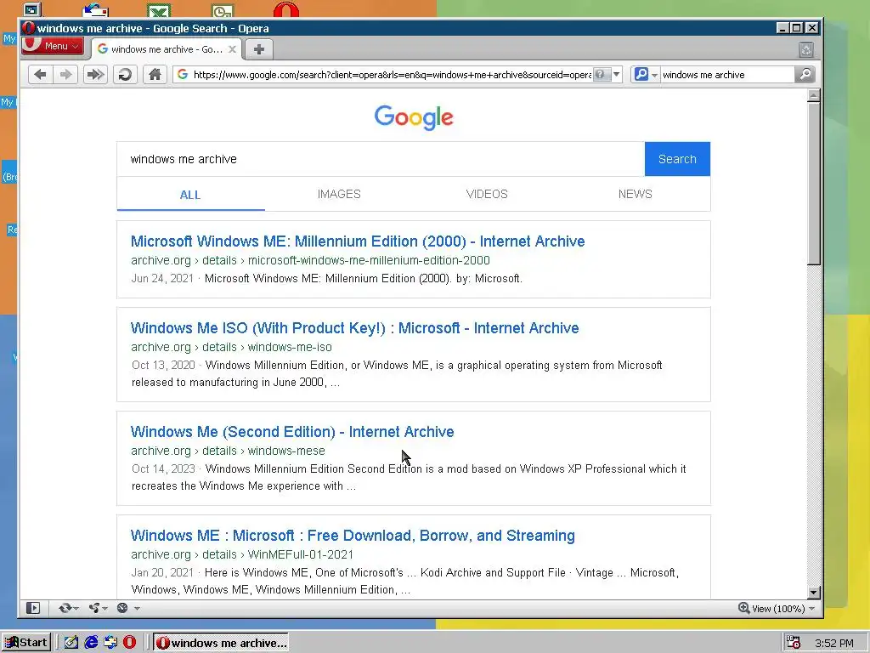This screenshot has height=653, width=870.
Task: Launch Outlook Express from Quick Launch
Action: pos(110,643)
